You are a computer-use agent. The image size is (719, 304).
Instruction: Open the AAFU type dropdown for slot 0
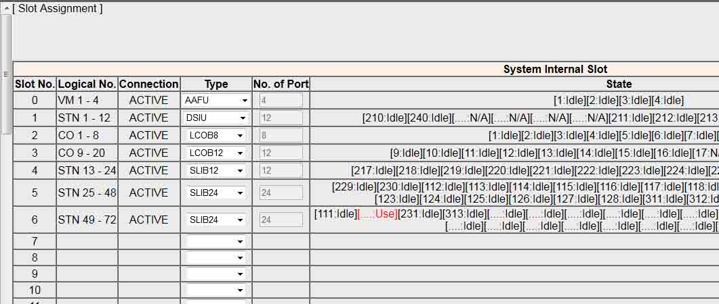[x=216, y=100]
